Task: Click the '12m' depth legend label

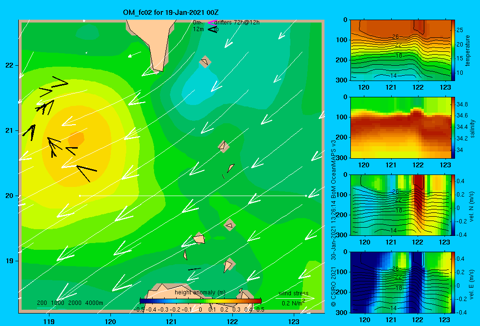Action: 198,29
